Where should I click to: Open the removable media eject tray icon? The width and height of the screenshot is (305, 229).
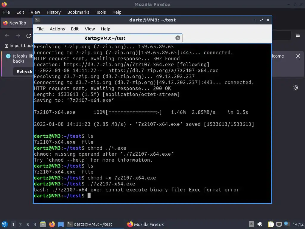[x=251, y=224]
